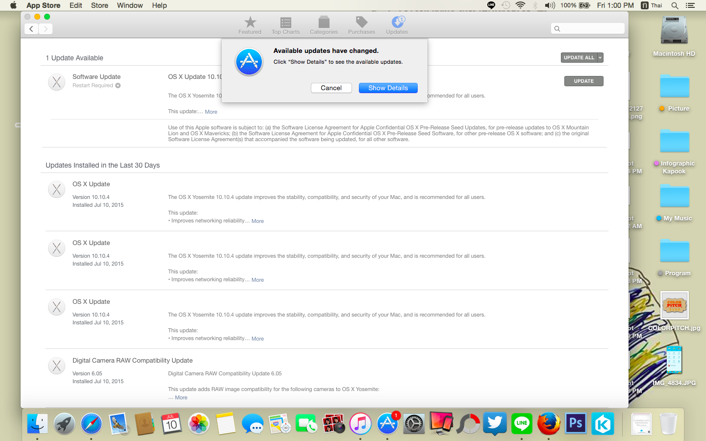Open Contacts from the Dock
Viewport: 706px width, 441px height.
click(x=145, y=423)
